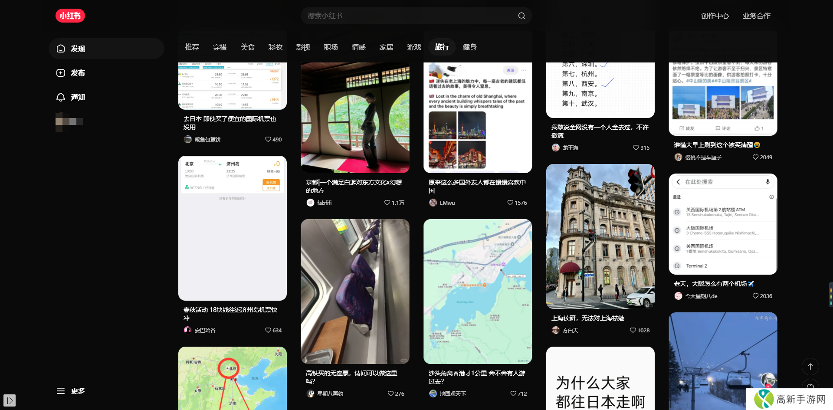Screen dimensions: 833x410
Task: Toggle like on 大阪两个机场 post
Action: 755,296
